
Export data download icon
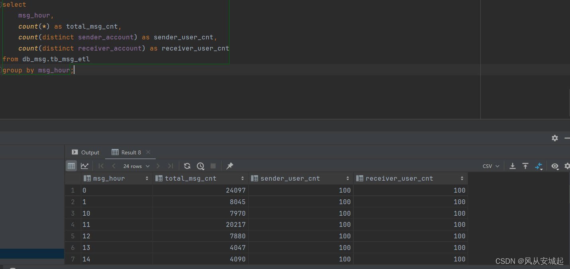tap(513, 166)
